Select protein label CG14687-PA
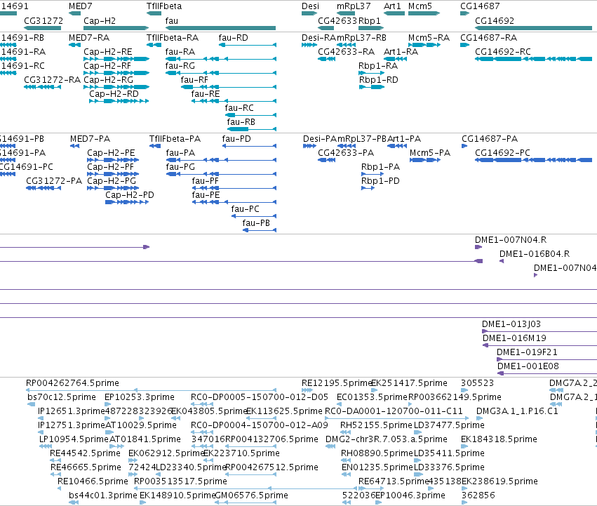This screenshot has width=597, height=506. coord(490,139)
